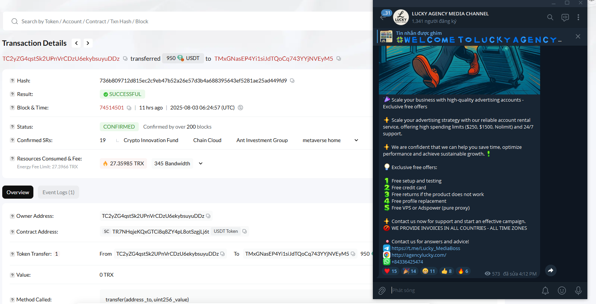The image size is (596, 304).
Task: Copy the transaction hash
Action: click(x=292, y=81)
